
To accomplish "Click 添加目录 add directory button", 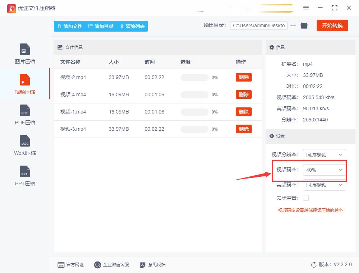I will (x=101, y=26).
